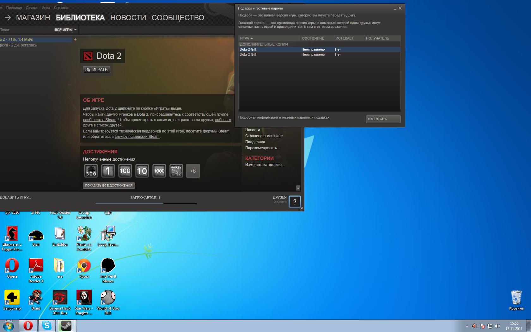This screenshot has height=332, width=531.
Task: Open the Просмотр menu
Action: 14,8
